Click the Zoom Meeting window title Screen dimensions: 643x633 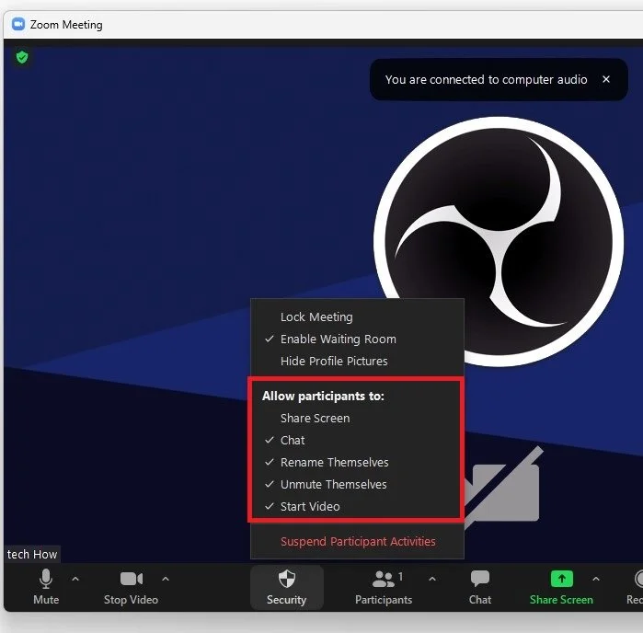[x=66, y=25]
